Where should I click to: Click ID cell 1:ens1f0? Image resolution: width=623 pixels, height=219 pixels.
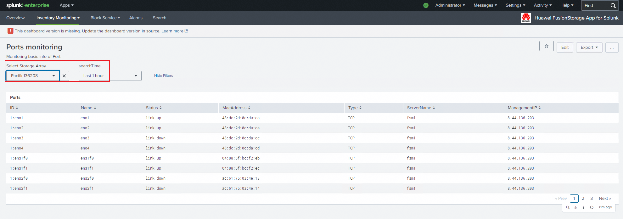pyautogui.click(x=19, y=158)
